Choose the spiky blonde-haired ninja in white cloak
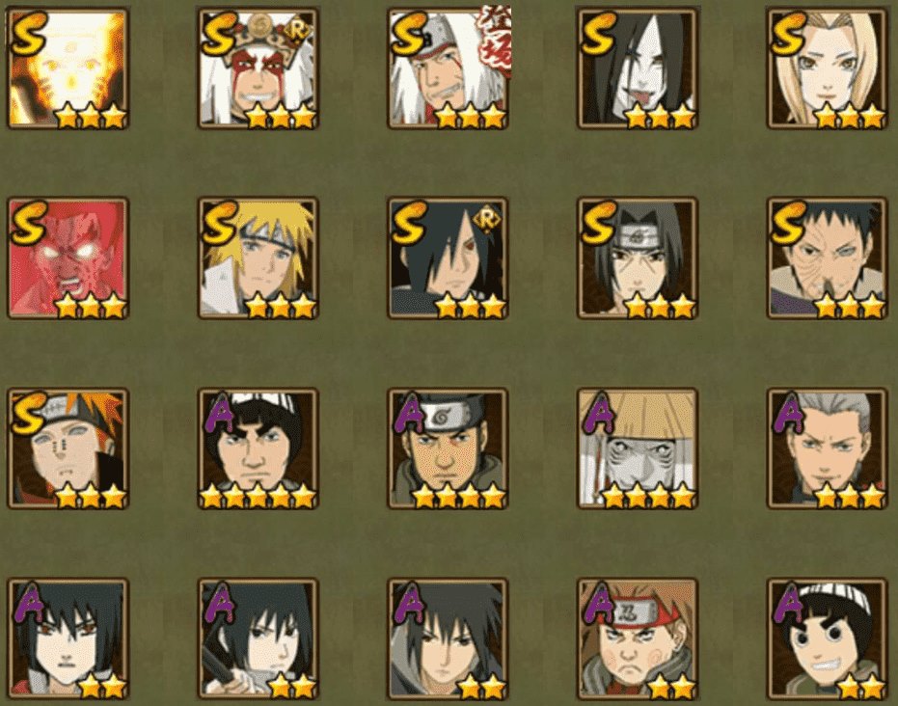Viewport: 898px width, 706px height. (258, 258)
